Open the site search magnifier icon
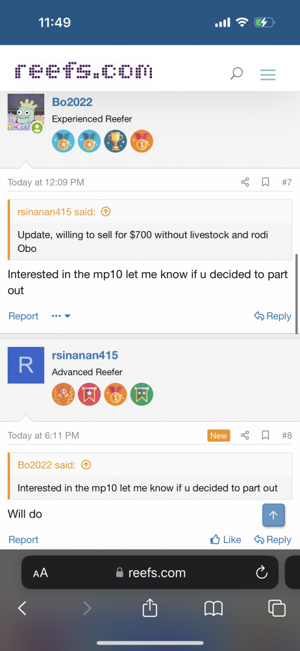300x651 pixels. tap(236, 74)
